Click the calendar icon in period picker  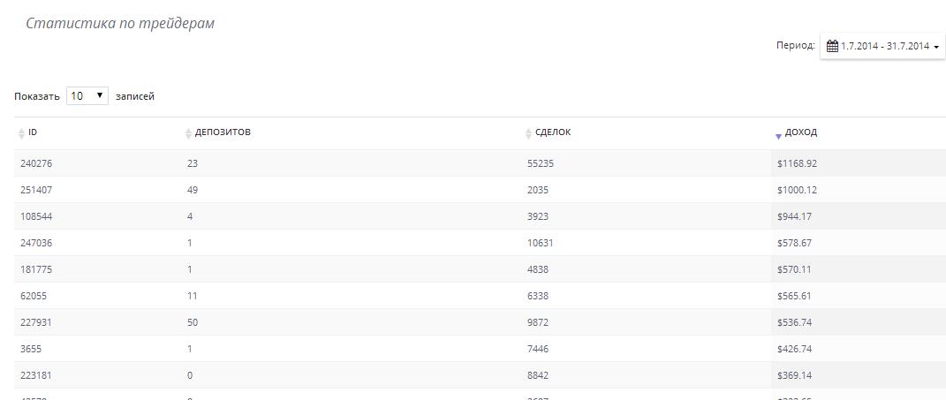click(x=832, y=46)
